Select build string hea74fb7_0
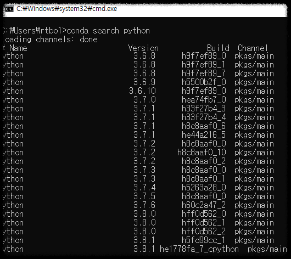 click(204, 100)
